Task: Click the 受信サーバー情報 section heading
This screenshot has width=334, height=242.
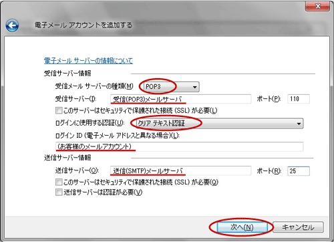Action: pyautogui.click(x=67, y=74)
